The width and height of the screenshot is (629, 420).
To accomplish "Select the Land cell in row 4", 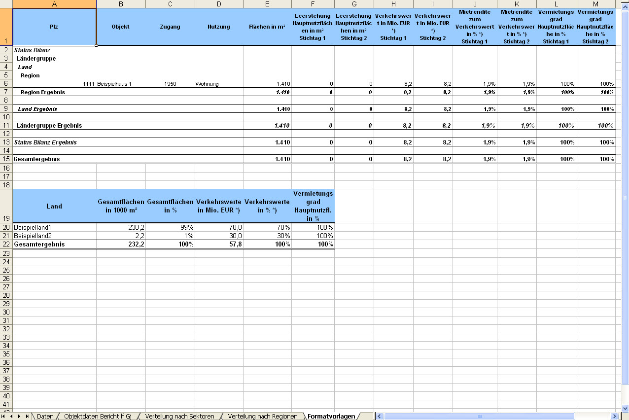I will tap(54, 67).
